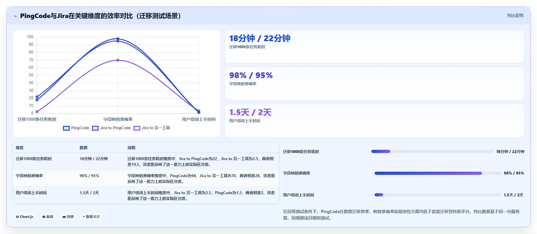Toggle the Jira to PingCode legend swatch
This screenshot has width=537, height=234.
click(x=95, y=128)
